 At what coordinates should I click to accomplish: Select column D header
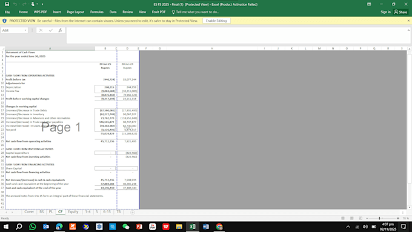tap(127, 48)
